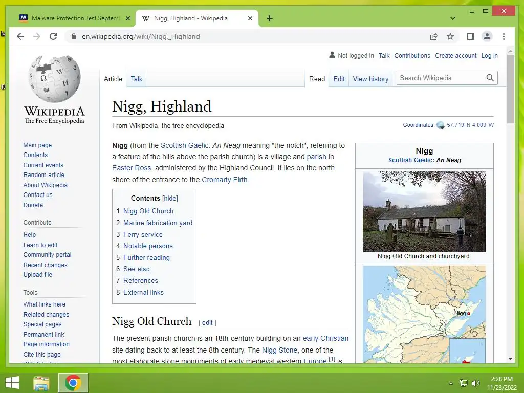Image resolution: width=524 pixels, height=393 pixels.
Task: Jump to Notable persons section
Action: [148, 246]
